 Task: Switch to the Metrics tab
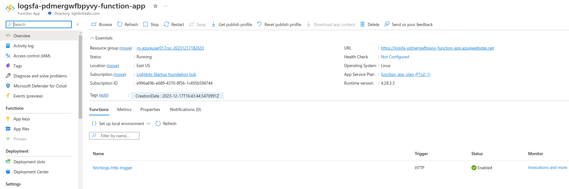[124, 109]
